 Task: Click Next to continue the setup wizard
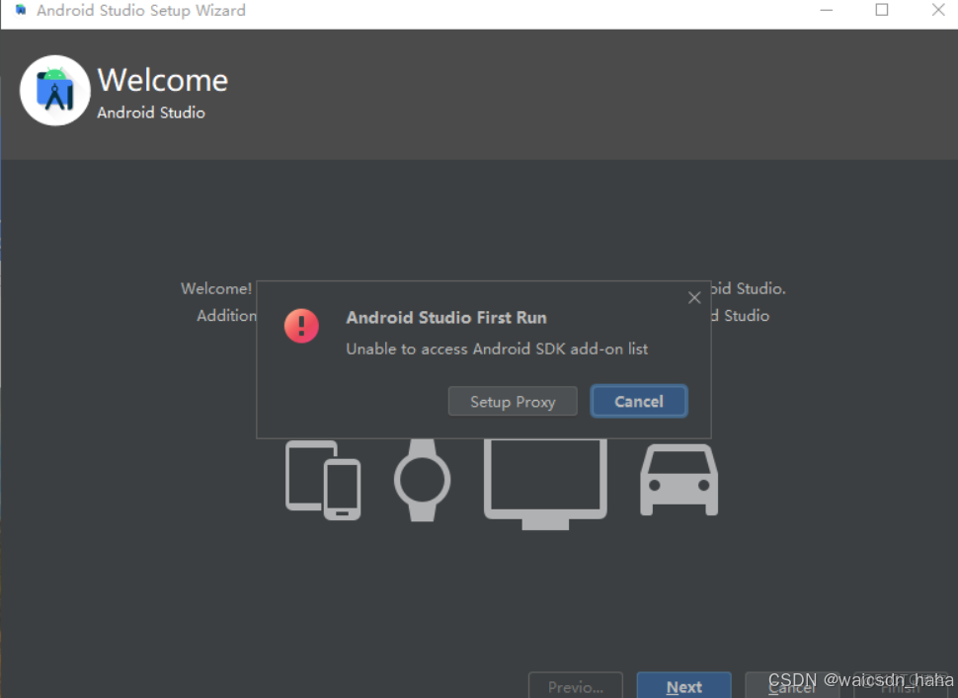683,685
